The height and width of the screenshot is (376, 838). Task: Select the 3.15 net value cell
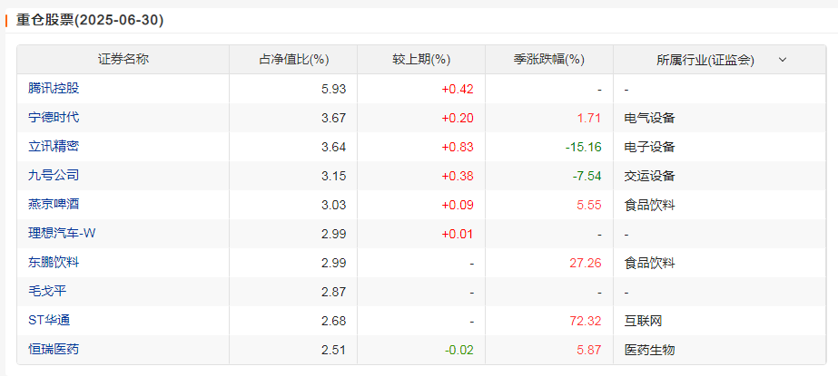(x=334, y=176)
